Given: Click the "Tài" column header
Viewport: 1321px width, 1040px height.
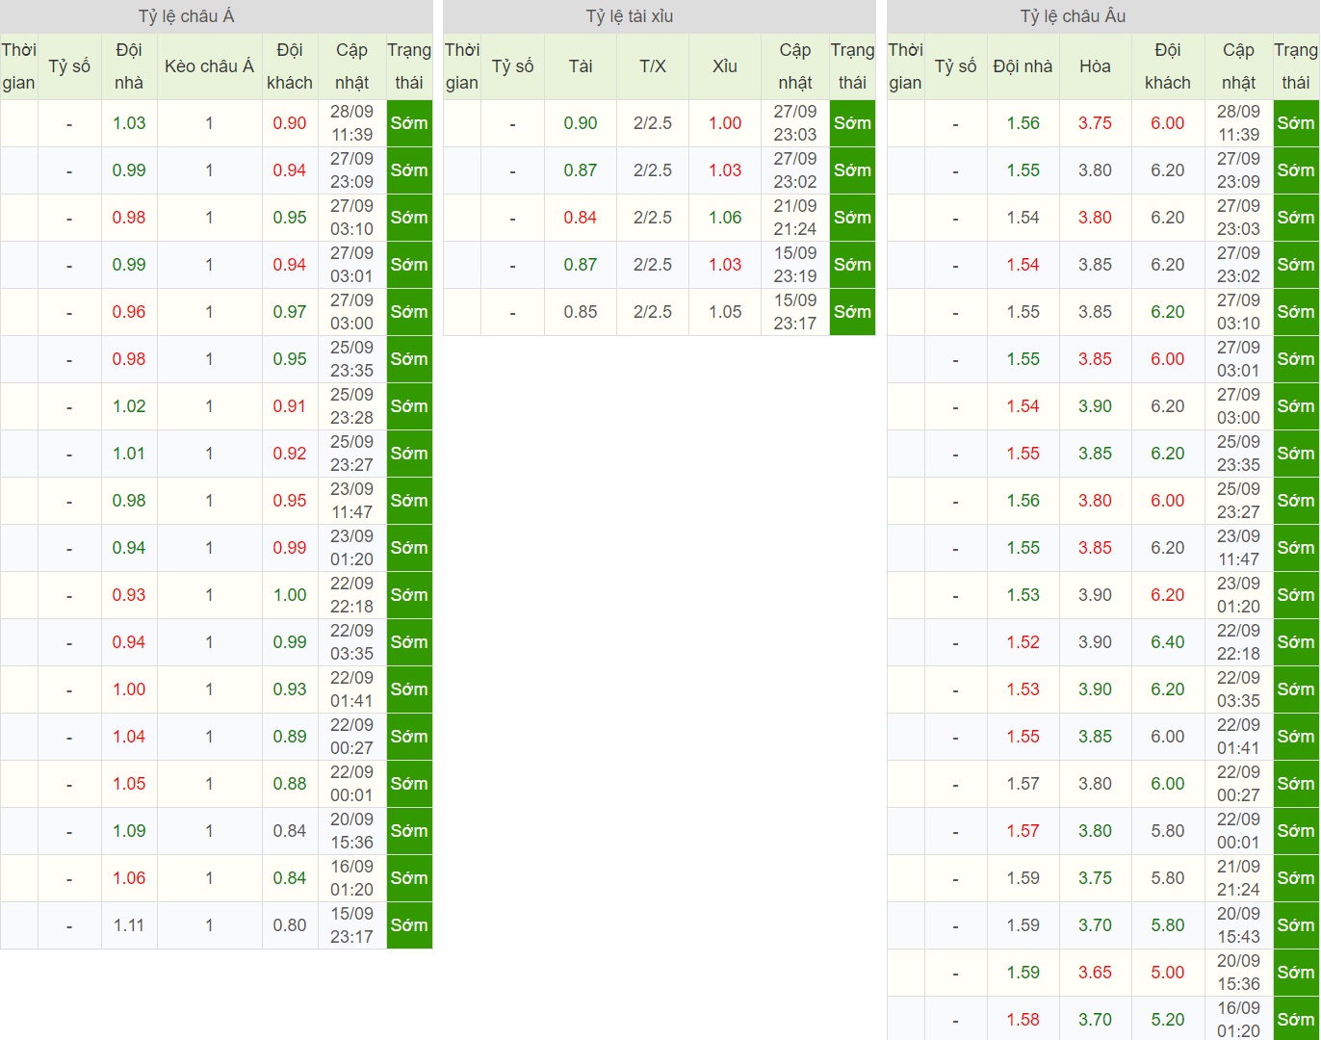Looking at the screenshot, I should point(581,66).
